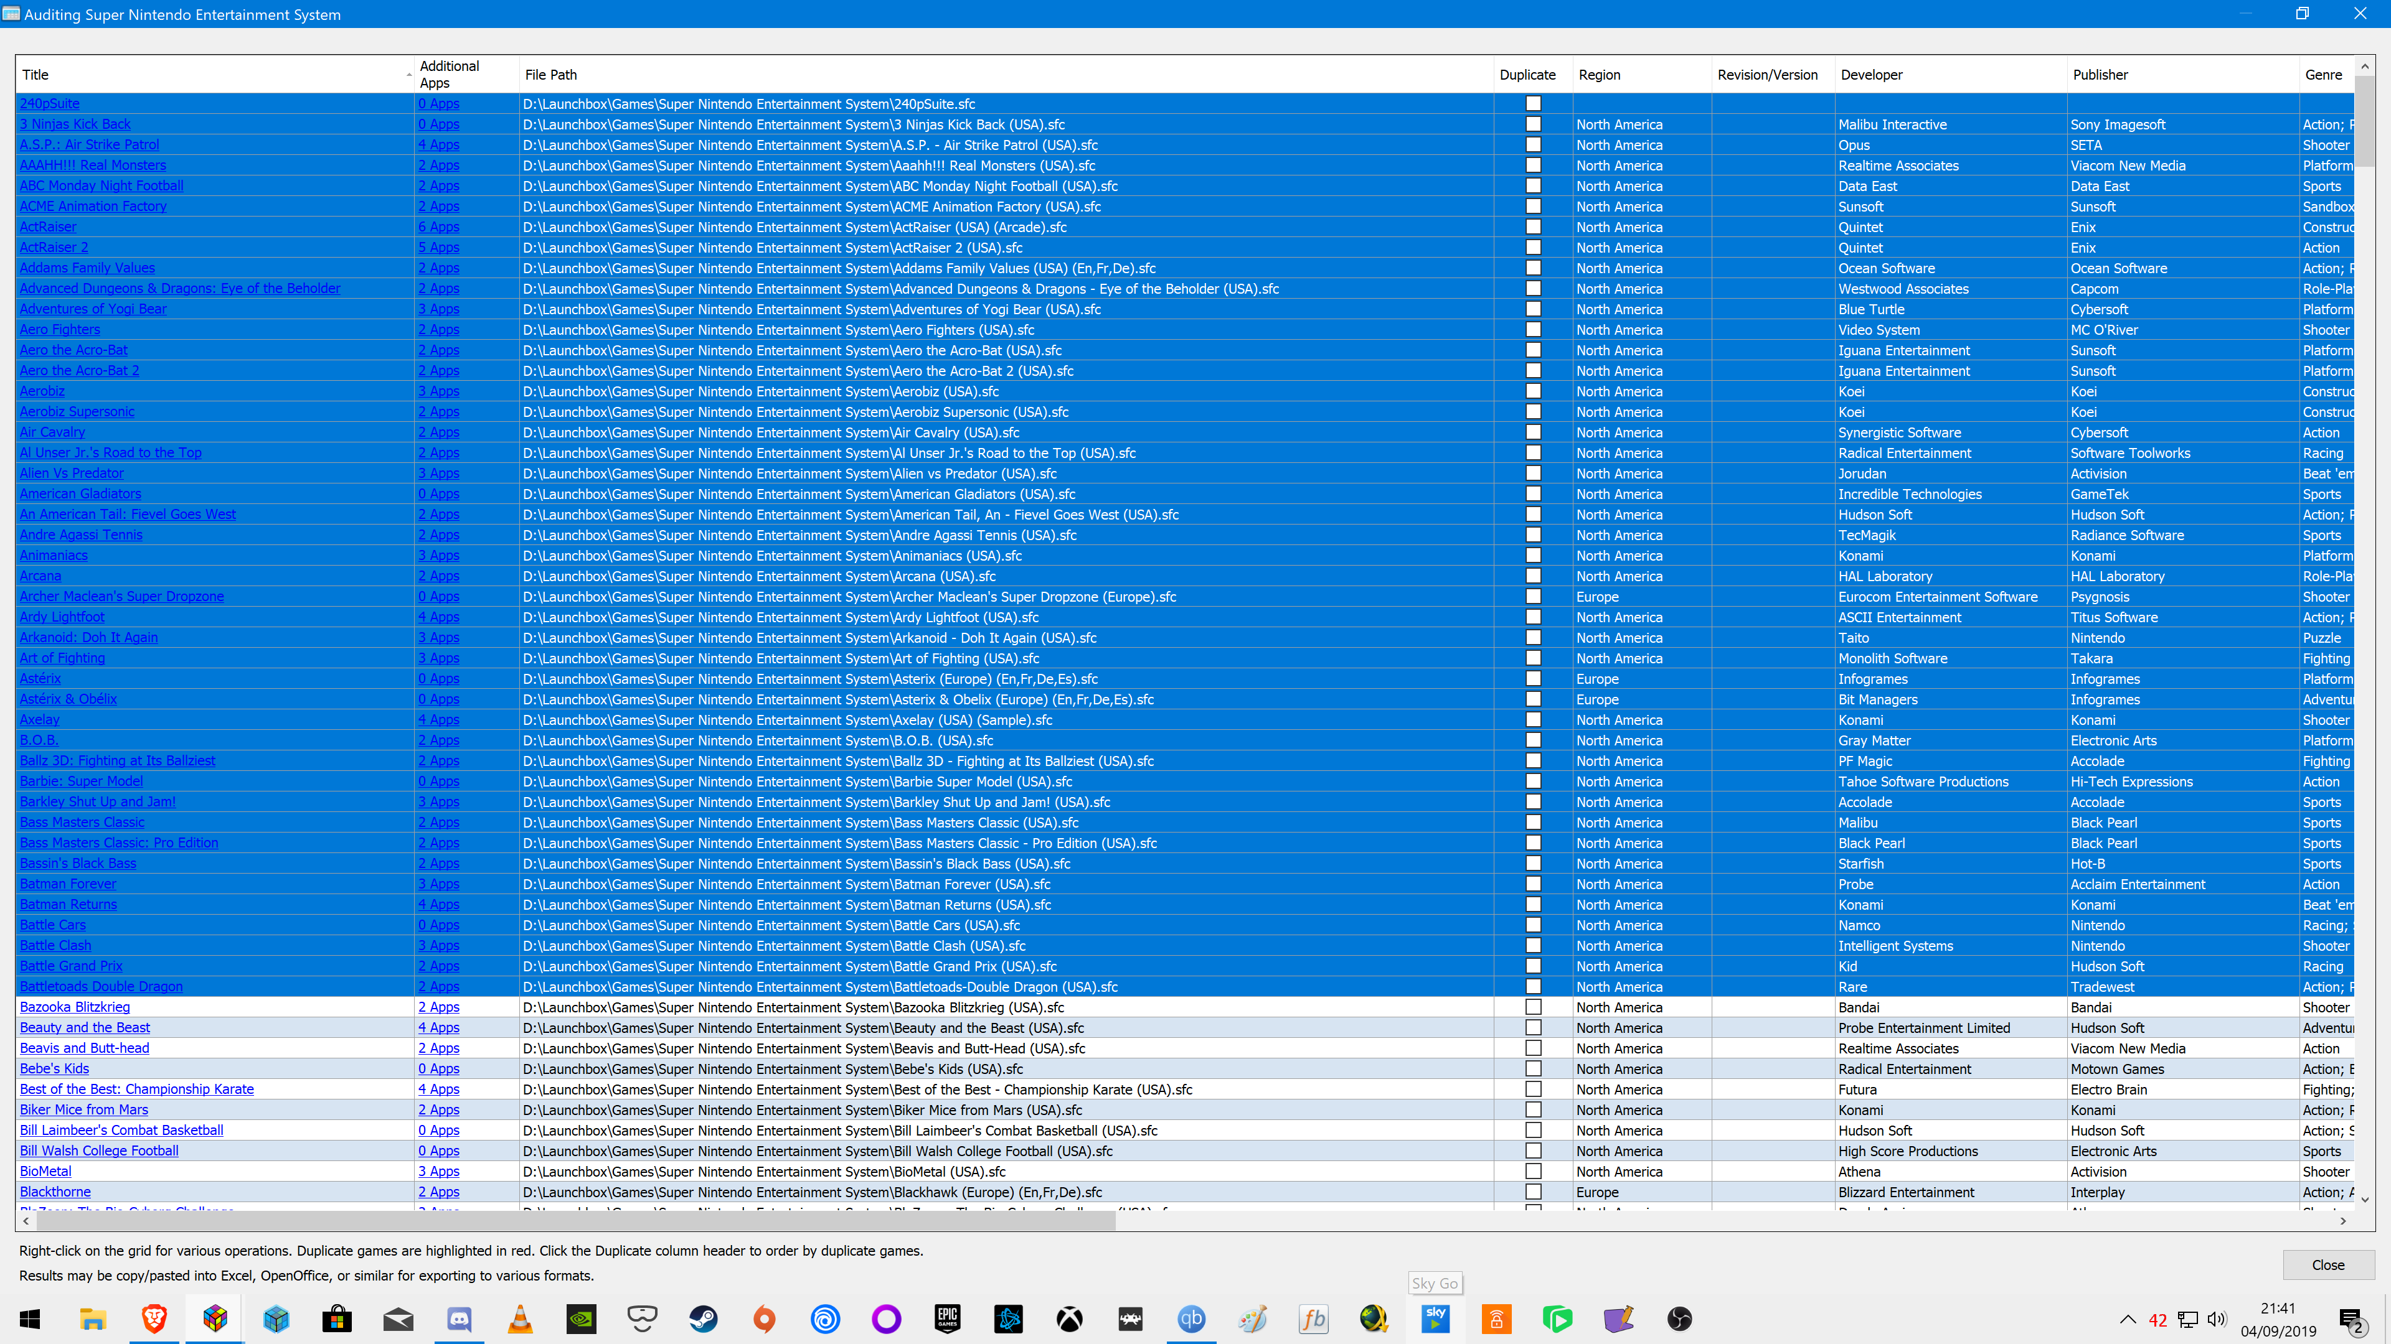Viewport: 2391px width, 1344px height.
Task: Open the volume control tray icon
Action: pyautogui.click(x=2217, y=1319)
